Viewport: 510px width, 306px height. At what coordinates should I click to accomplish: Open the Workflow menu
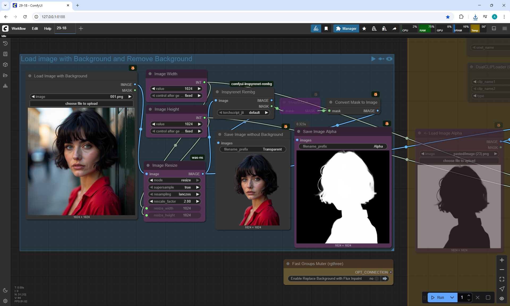pyautogui.click(x=19, y=28)
